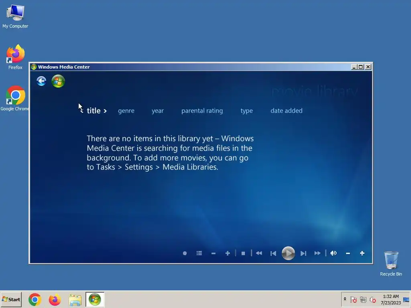Click the Windows Media Center title bar icon
Image resolution: width=411 pixels, height=308 pixels.
pos(34,67)
